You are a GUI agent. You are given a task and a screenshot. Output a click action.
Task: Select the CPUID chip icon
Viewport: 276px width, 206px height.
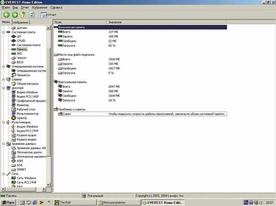tap(14, 41)
